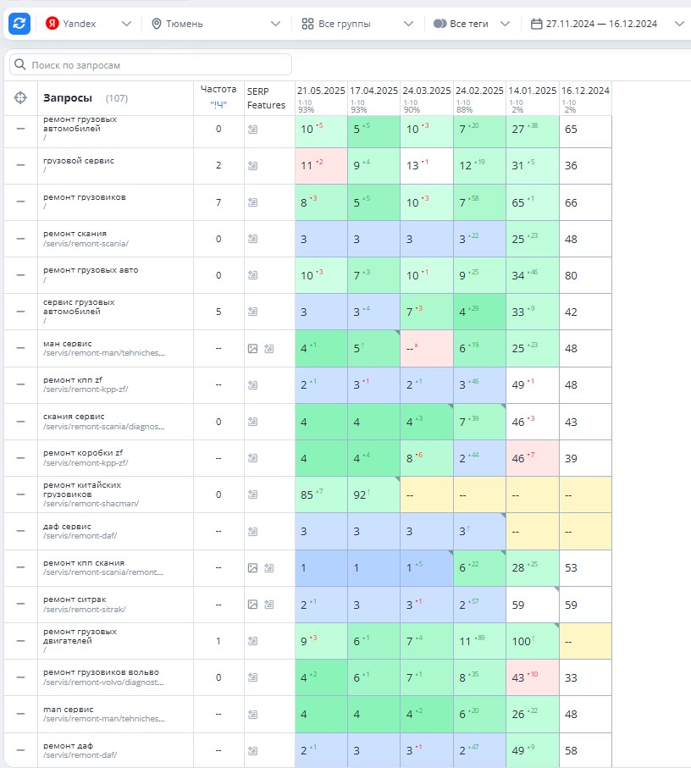Click the crosshair target icon beside Запросы

(x=20, y=98)
